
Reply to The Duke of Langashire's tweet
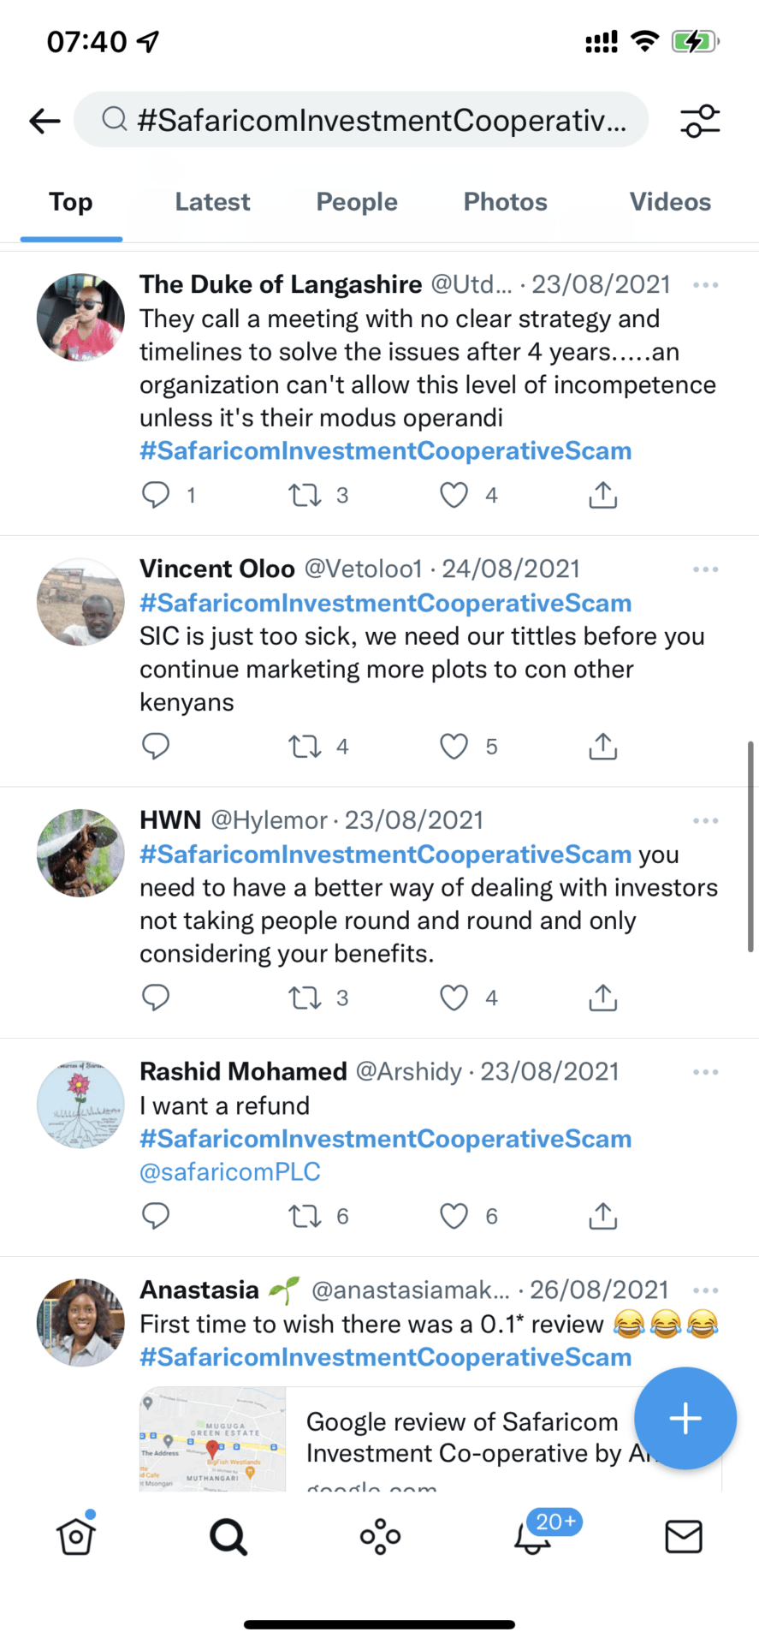[156, 495]
